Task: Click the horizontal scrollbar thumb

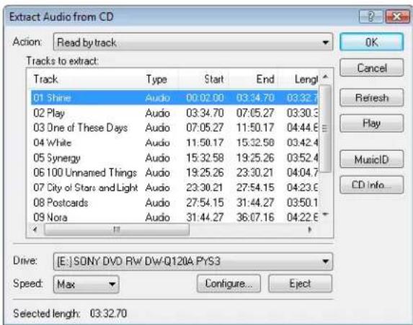Action: [117, 229]
